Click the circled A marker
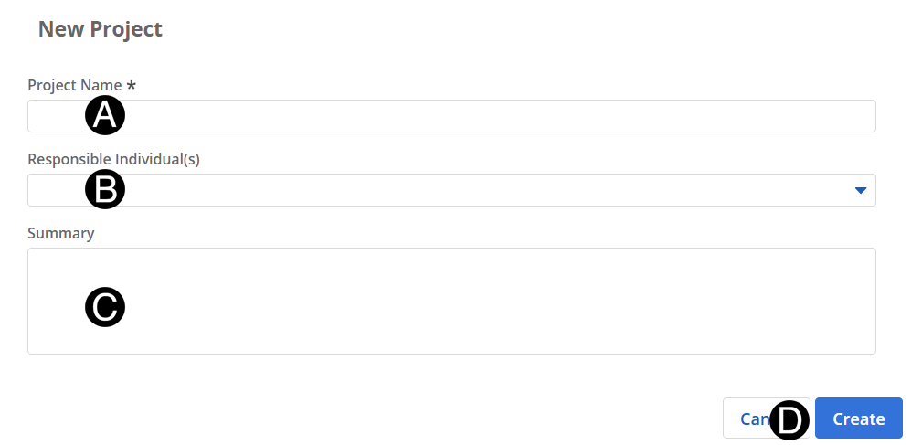Image resolution: width=911 pixels, height=445 pixels. (105, 116)
